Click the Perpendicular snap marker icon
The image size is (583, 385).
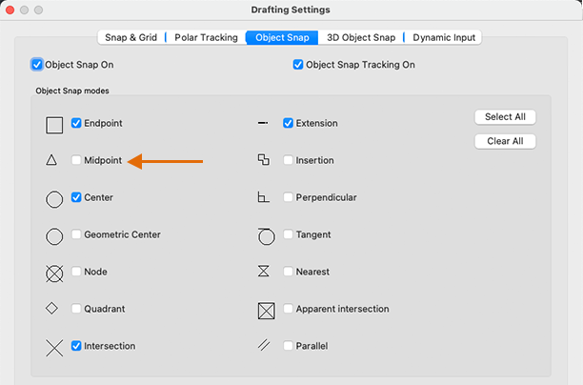tap(264, 197)
